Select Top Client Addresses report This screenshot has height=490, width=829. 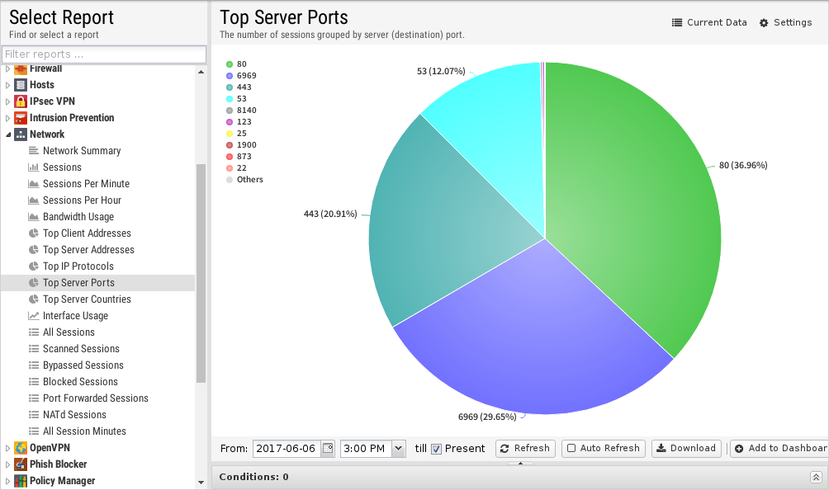tap(87, 233)
